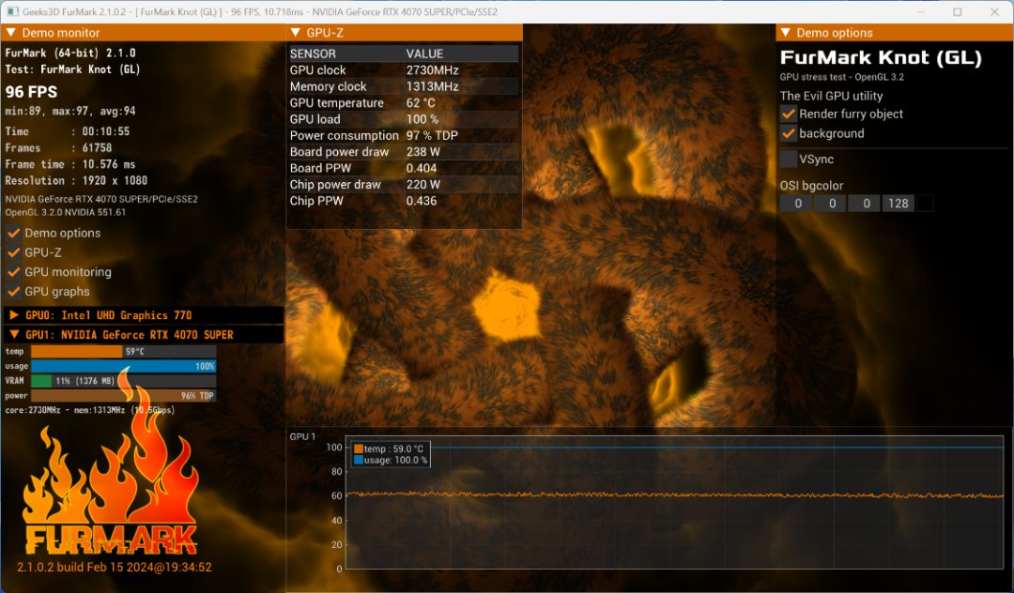Uncheck the GPU-Z checkbox
Viewport: 1014px width, 593px height.
pyautogui.click(x=13, y=252)
